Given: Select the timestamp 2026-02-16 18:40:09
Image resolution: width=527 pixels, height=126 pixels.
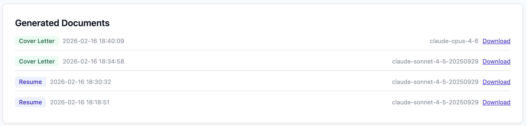Looking at the screenshot, I should [93, 41].
